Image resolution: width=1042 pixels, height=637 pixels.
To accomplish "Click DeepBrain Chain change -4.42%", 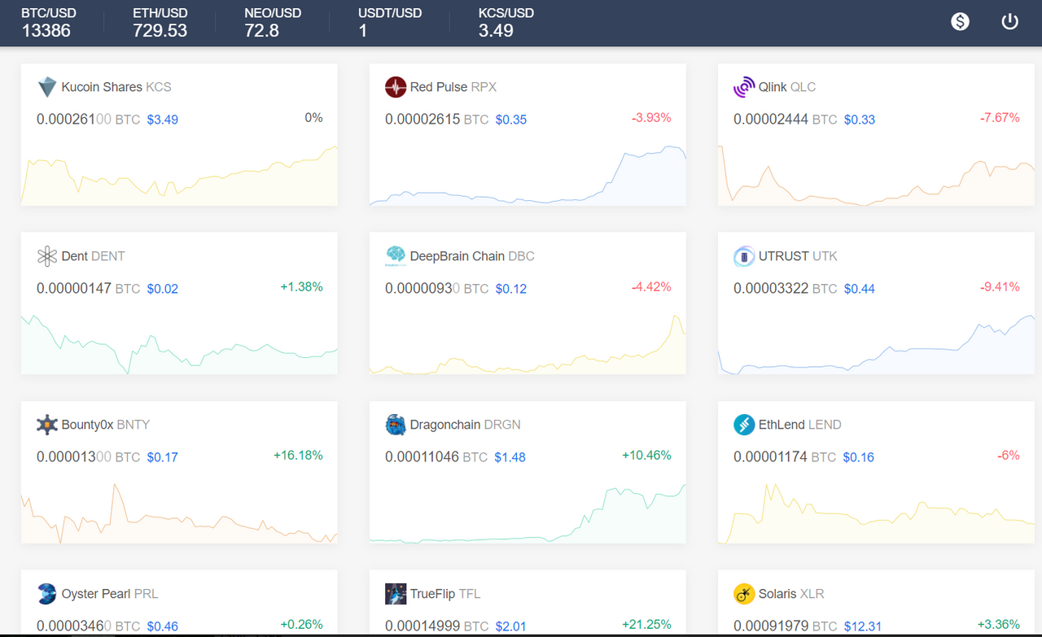I will [x=651, y=286].
